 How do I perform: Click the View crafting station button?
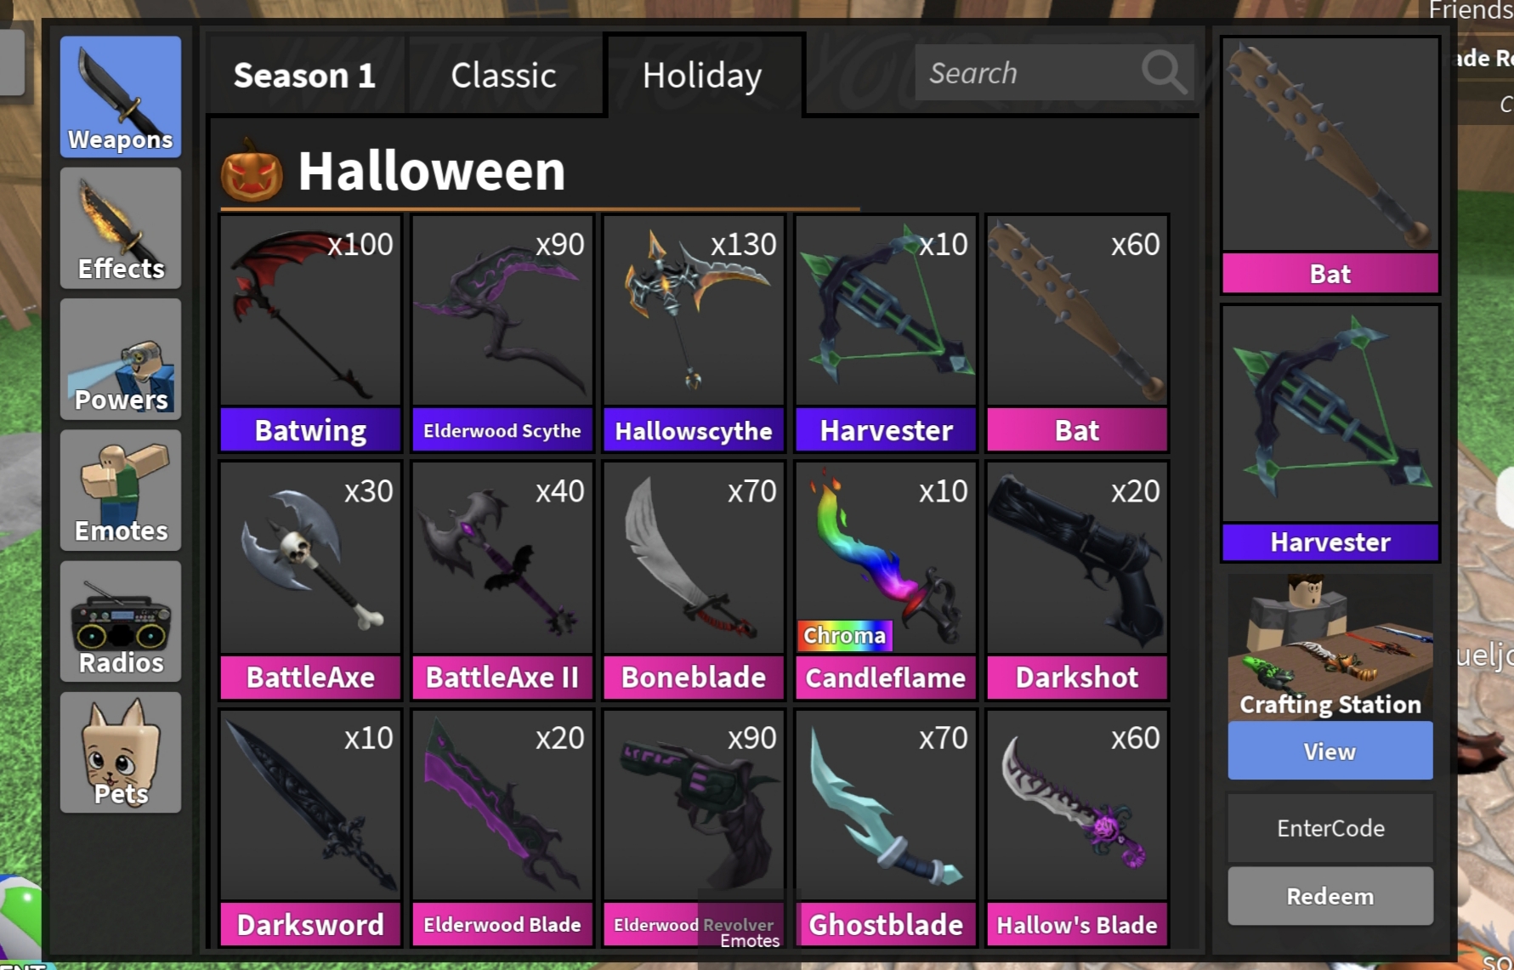[x=1330, y=751]
